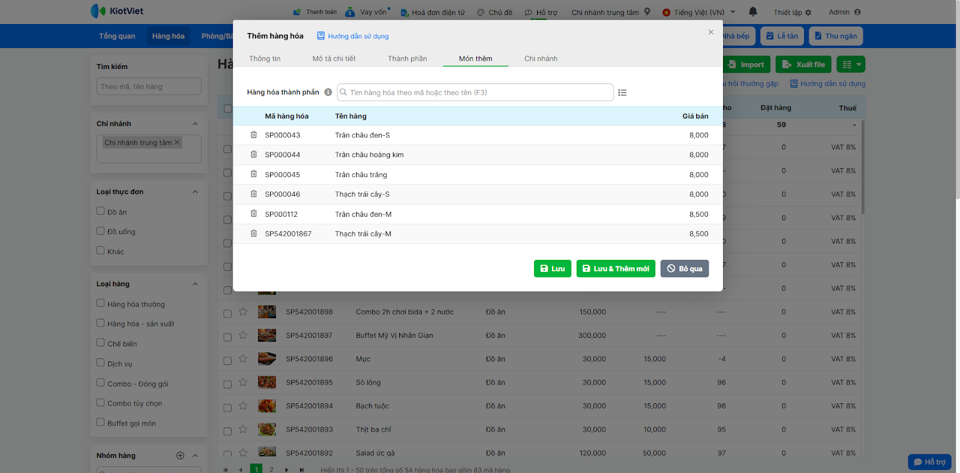Viewport: 960px width, 473px height.
Task: Open the Tiếng Việt language dropdown
Action: 699,12
